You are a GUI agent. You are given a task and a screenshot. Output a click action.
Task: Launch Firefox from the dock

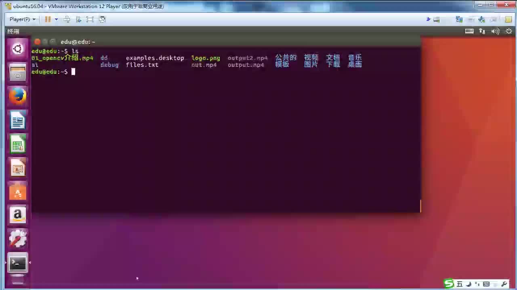[17, 97]
